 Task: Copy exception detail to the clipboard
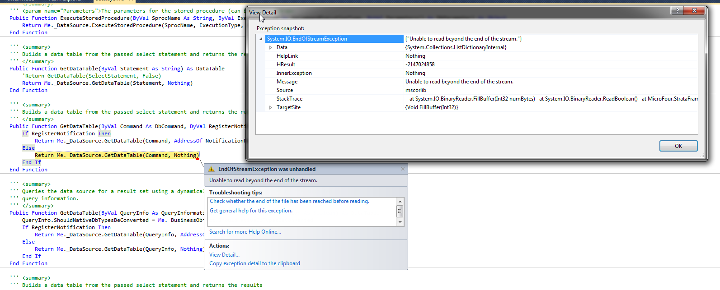coord(254,263)
